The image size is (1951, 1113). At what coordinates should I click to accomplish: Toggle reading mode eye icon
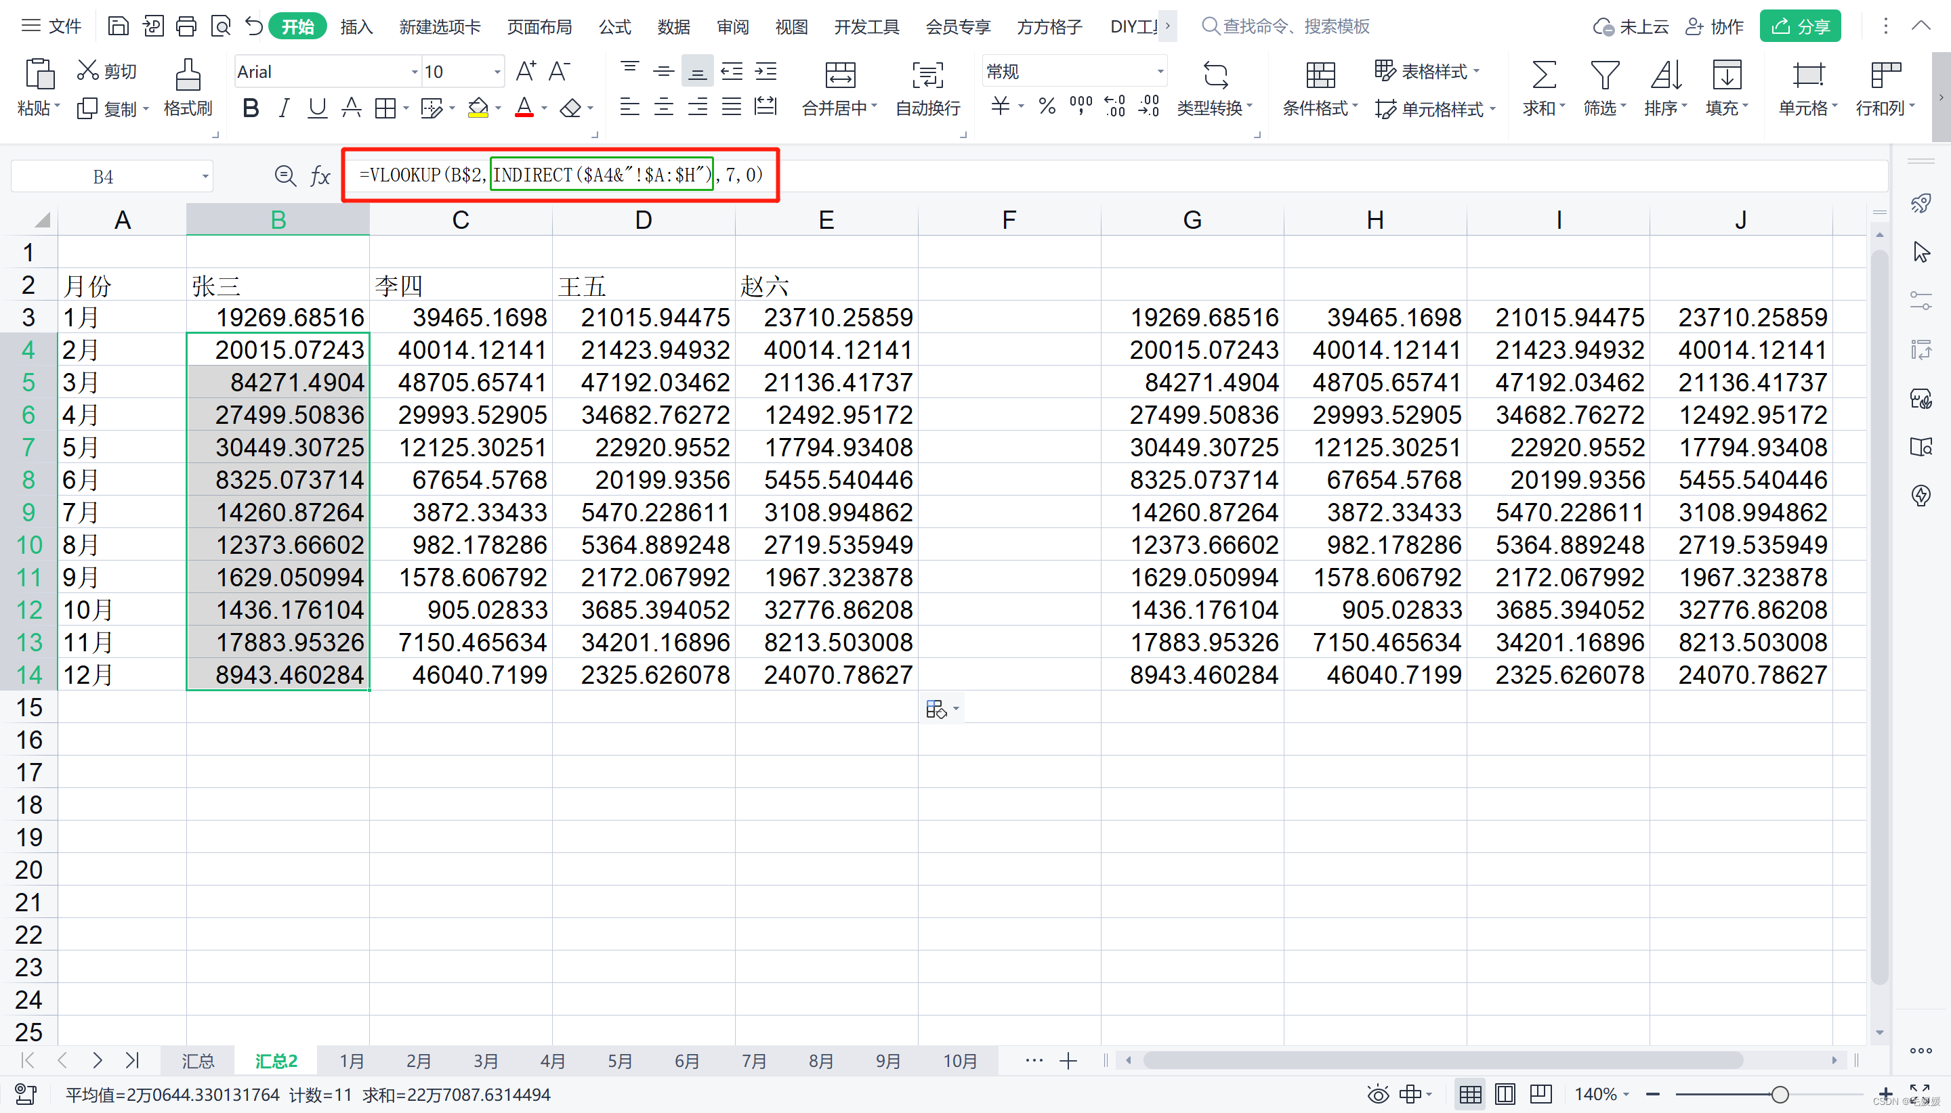pyautogui.click(x=1377, y=1094)
